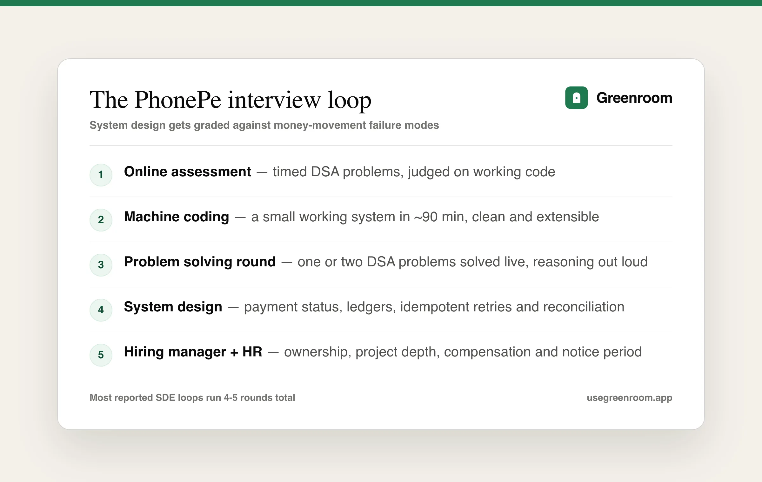Click "timed DSA problems, judged on working code"
Image resolution: width=762 pixels, height=482 pixels.
coord(414,172)
